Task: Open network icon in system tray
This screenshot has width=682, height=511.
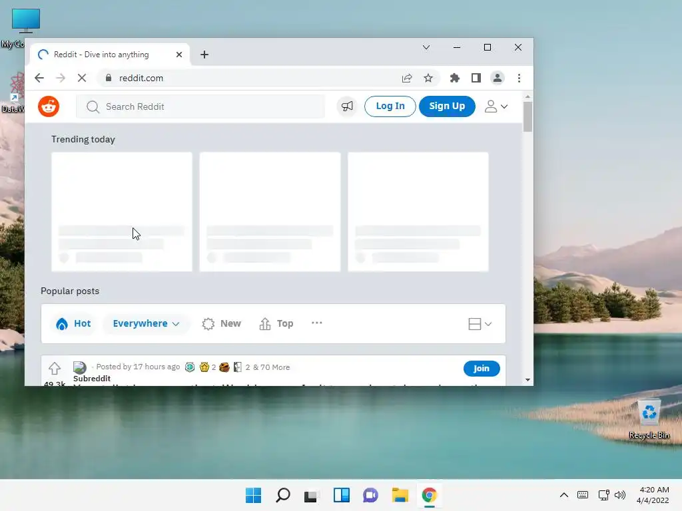Action: [603, 495]
